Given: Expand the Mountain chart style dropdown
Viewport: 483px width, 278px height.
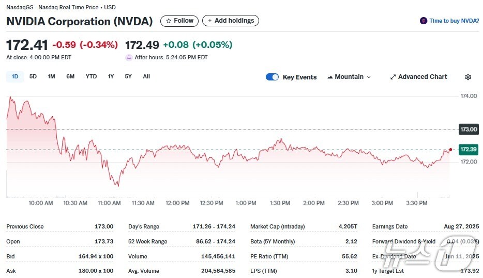Looking at the screenshot, I should [369, 77].
